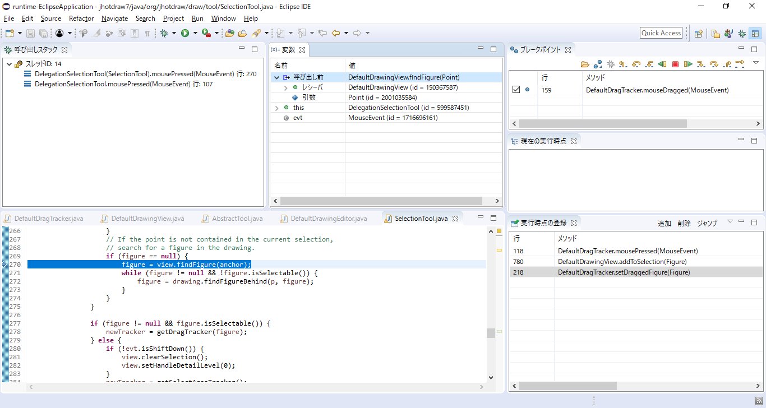The width and height of the screenshot is (766, 408).
Task: Open the Refactor menu
Action: click(81, 18)
